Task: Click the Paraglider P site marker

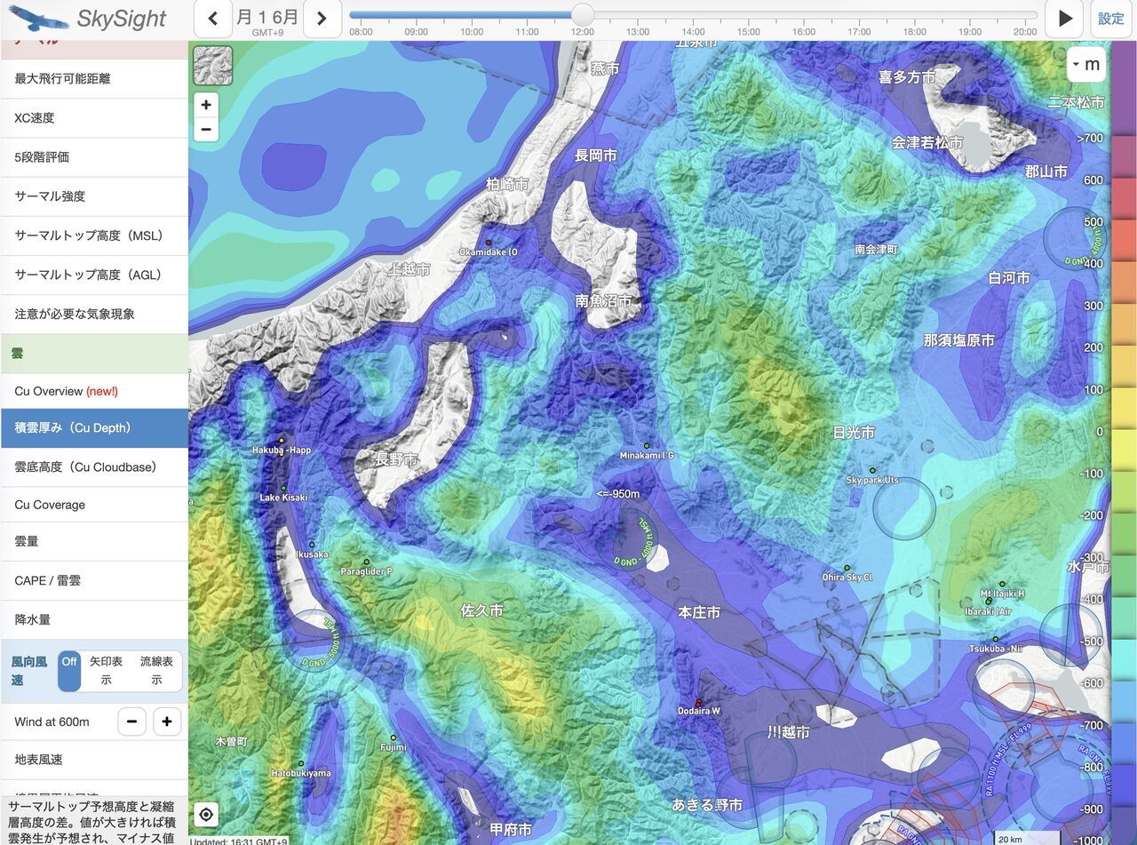Action: tap(366, 562)
